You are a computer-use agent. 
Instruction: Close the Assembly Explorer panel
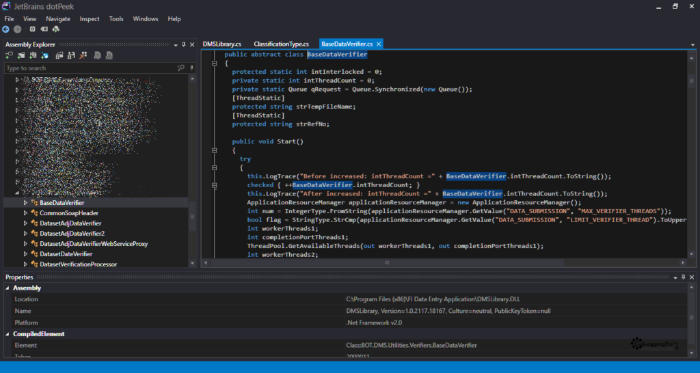[x=192, y=44]
